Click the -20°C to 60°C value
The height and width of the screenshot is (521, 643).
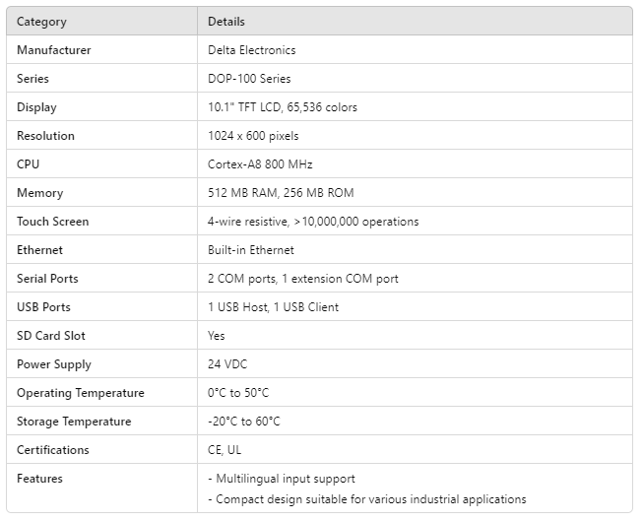click(x=243, y=422)
